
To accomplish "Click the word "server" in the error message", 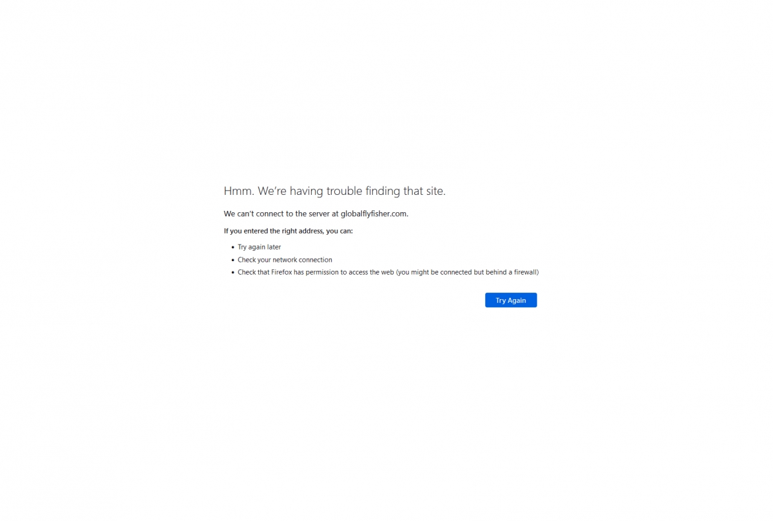I will pos(320,214).
